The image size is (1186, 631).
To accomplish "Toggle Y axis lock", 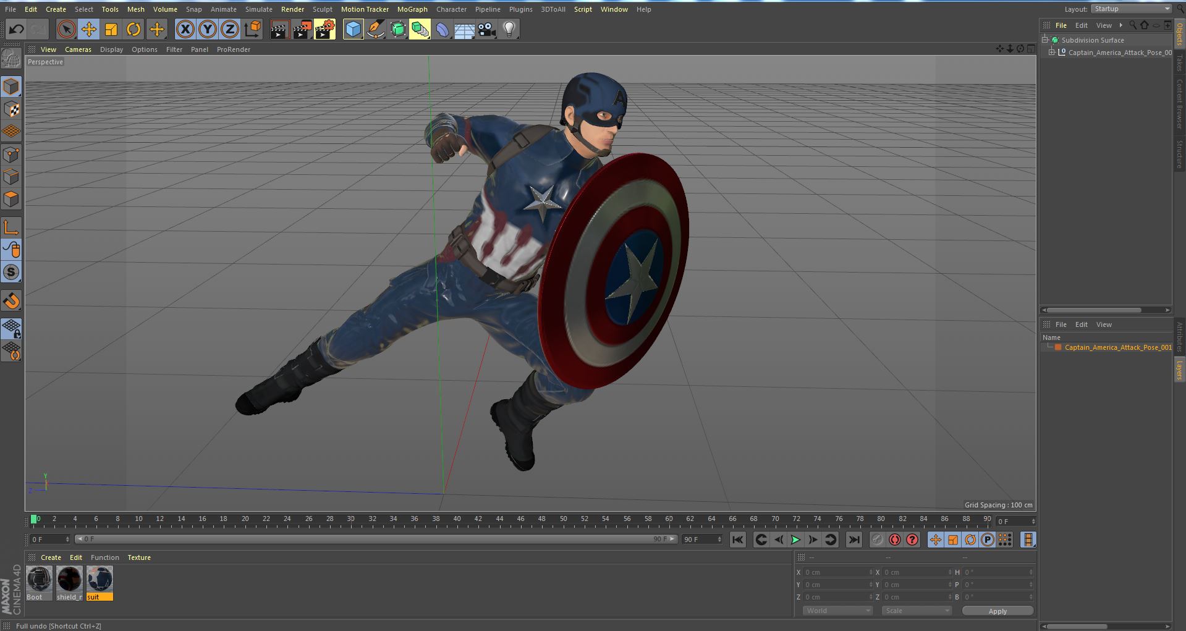I will pyautogui.click(x=208, y=29).
